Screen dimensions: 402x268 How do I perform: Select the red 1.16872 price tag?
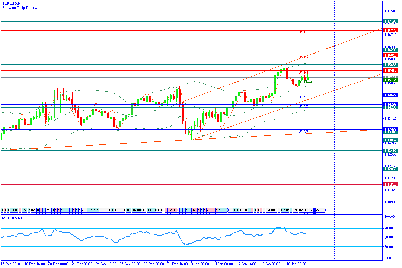click(x=390, y=31)
